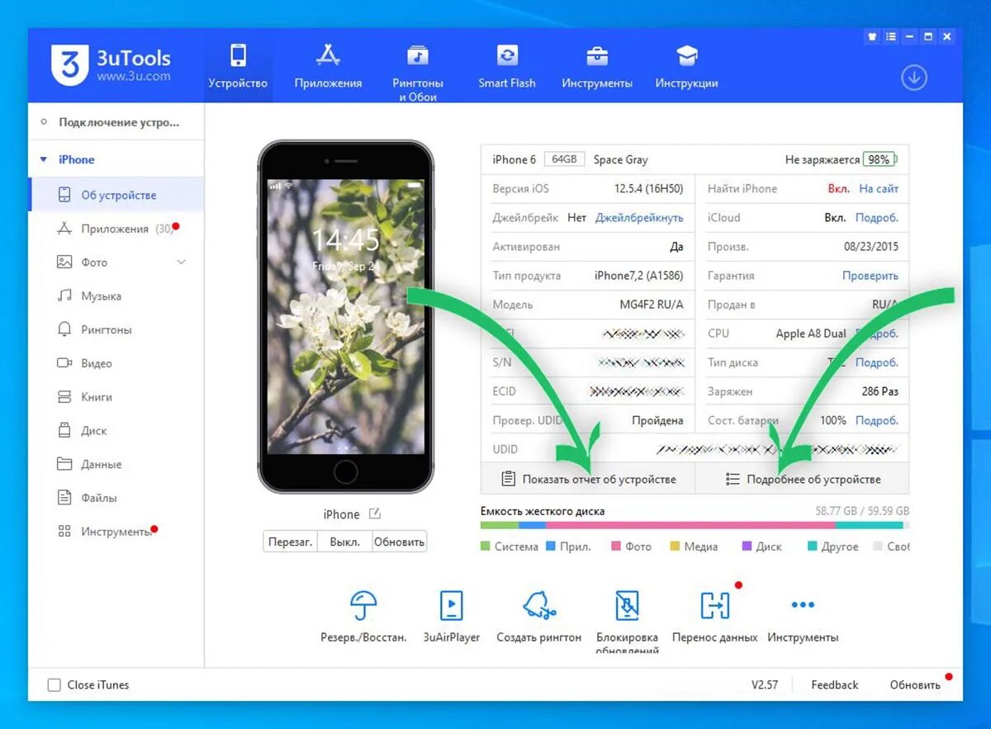Open Приложения (30) in sidebar
The width and height of the screenshot is (991, 729).
tap(116, 229)
